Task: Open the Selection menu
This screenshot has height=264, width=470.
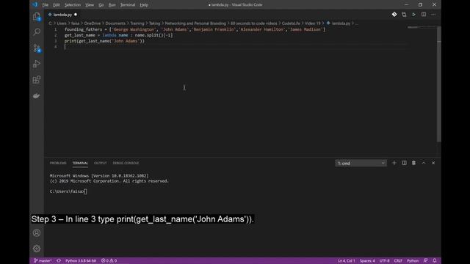Action: tap(73, 5)
